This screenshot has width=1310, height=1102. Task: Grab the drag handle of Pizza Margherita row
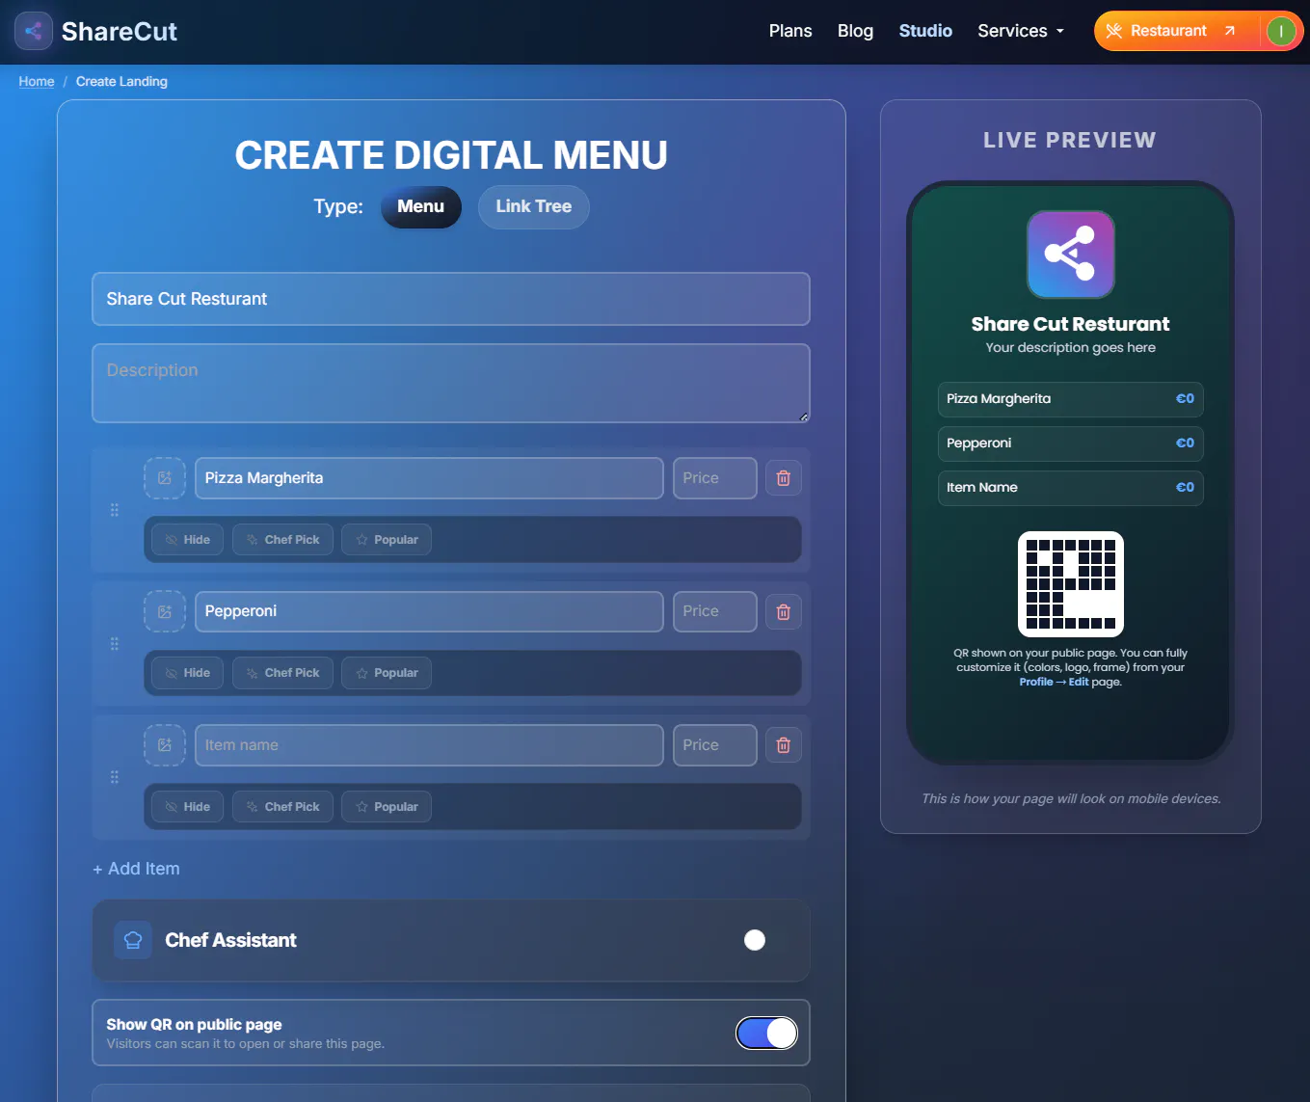coord(115,510)
